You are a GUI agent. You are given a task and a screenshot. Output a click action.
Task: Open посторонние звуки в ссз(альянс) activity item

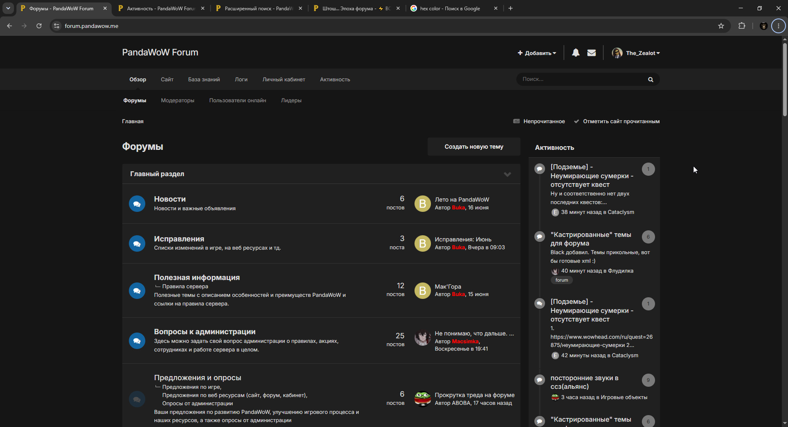click(584, 382)
